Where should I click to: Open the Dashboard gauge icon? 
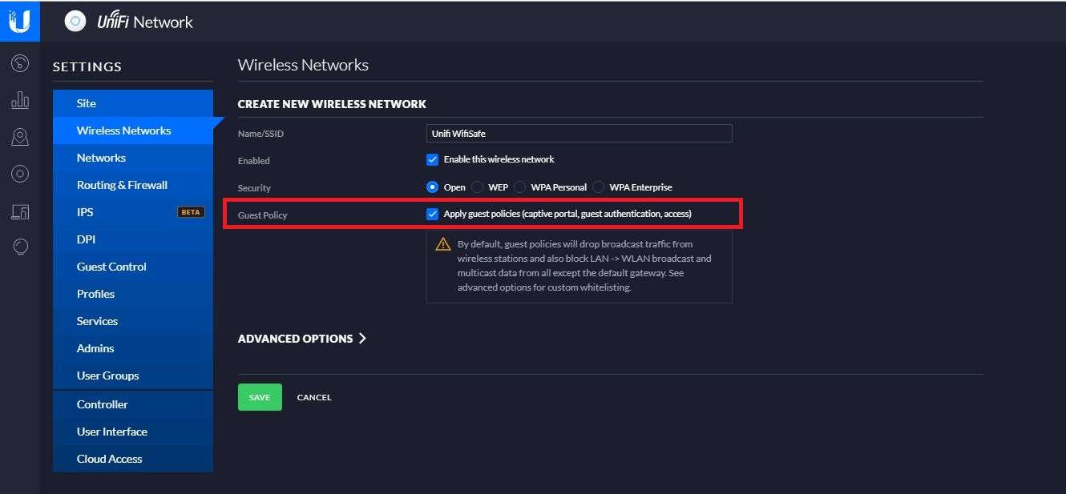point(20,63)
